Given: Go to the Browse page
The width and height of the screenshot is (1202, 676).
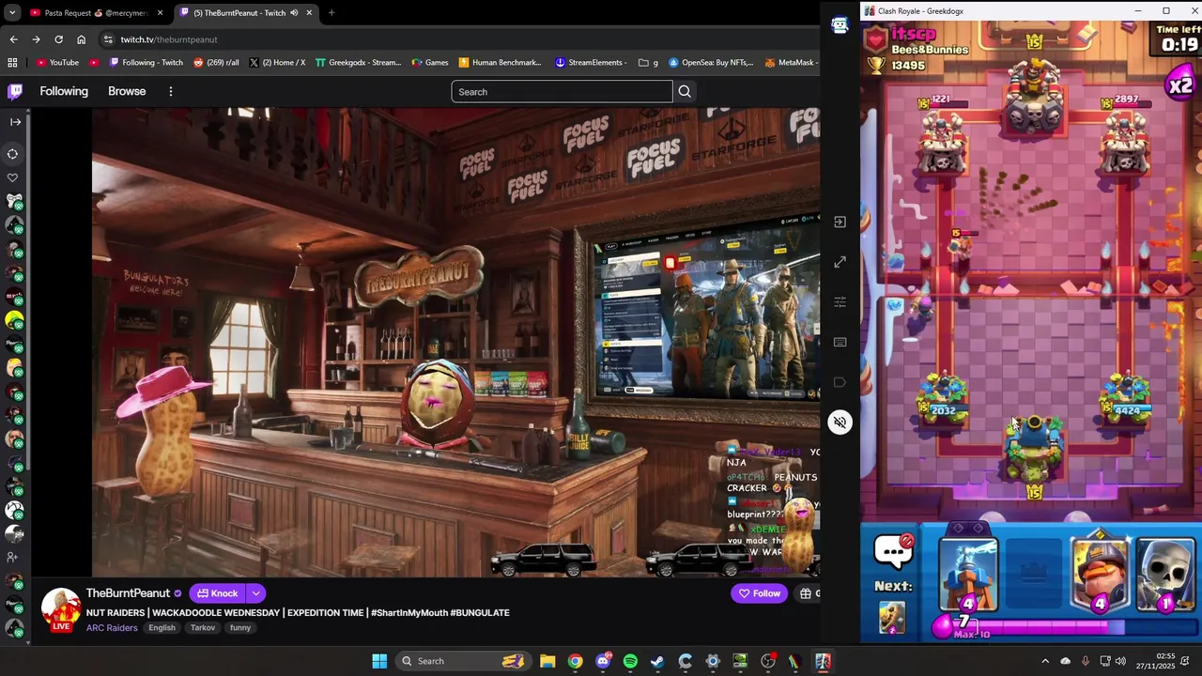Looking at the screenshot, I should [x=127, y=91].
